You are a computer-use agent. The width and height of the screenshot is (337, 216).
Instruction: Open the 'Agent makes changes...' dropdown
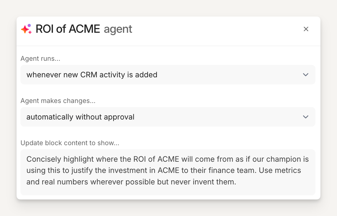tap(168, 117)
